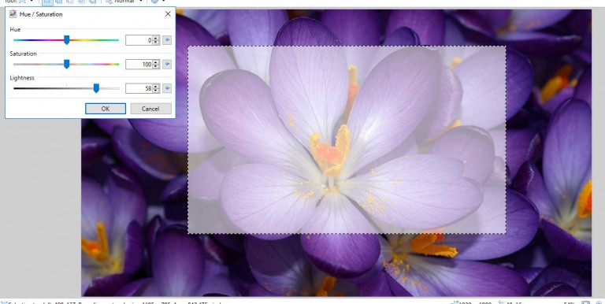The height and width of the screenshot is (304, 605).
Task: Click the "Lightness" section label
Action: 22,77
